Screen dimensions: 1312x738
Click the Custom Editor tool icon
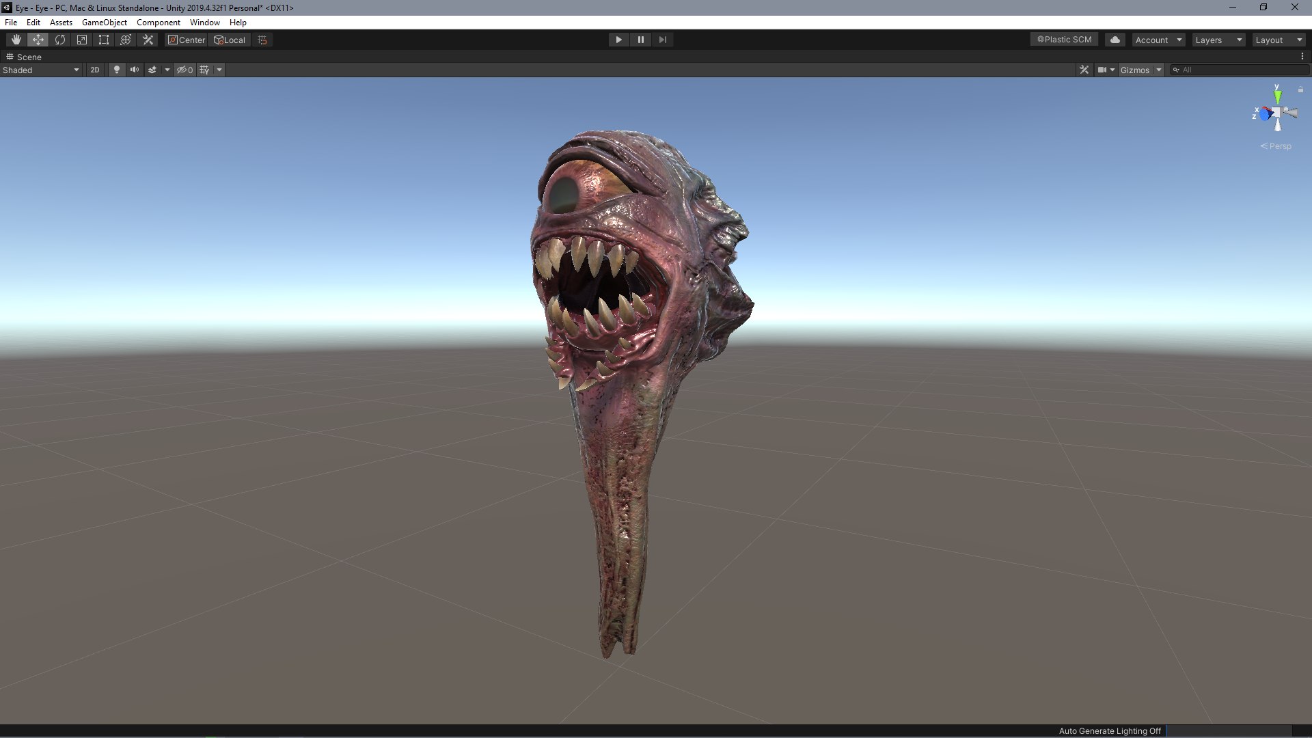point(148,40)
